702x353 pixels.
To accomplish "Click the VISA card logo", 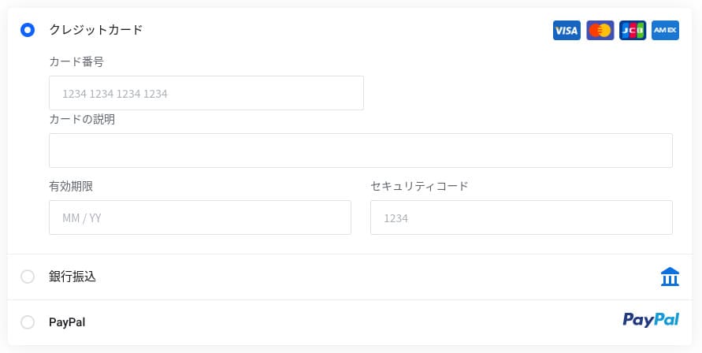I will pyautogui.click(x=566, y=31).
